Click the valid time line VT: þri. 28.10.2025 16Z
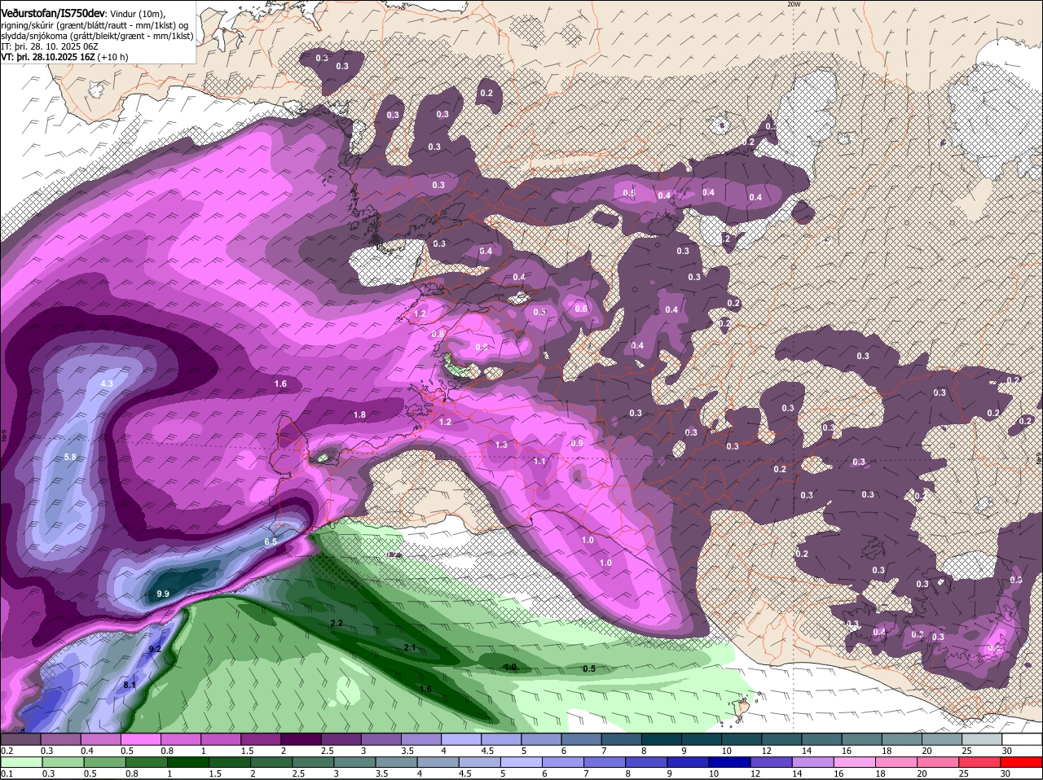This screenshot has width=1043, height=780. [x=50, y=57]
